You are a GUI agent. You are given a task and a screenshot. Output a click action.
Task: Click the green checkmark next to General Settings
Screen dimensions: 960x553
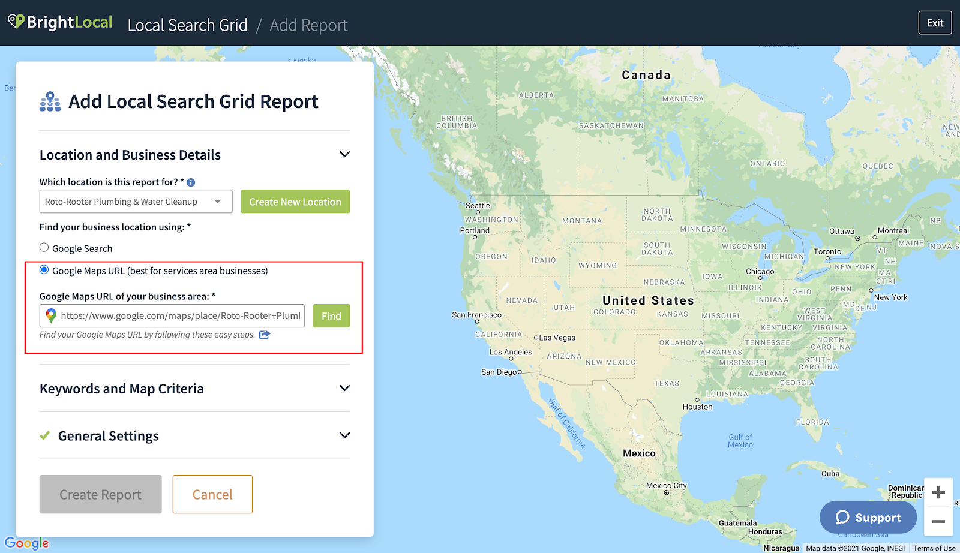click(45, 435)
